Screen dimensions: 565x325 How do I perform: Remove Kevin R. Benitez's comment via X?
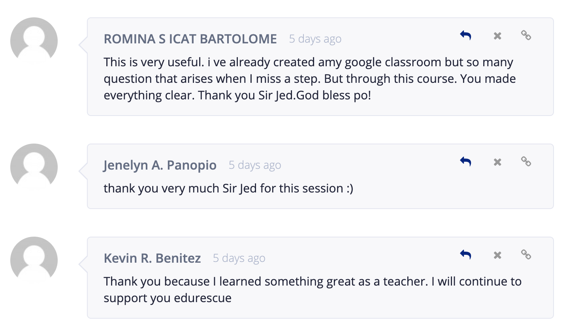497,255
